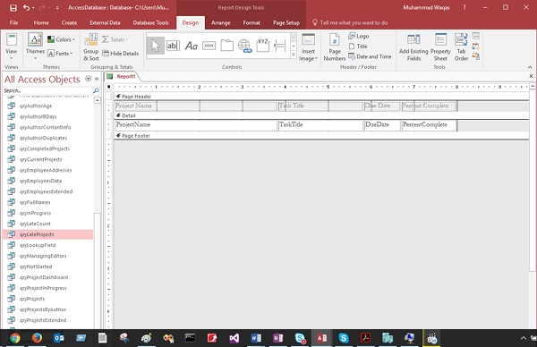Open Visual Studio from the taskbar
Image resolution: width=537 pixels, height=347 pixels.
(x=234, y=338)
